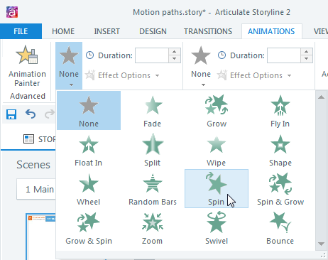
Task: Click the Articulate Storyline app logo
Action: click(x=12, y=12)
